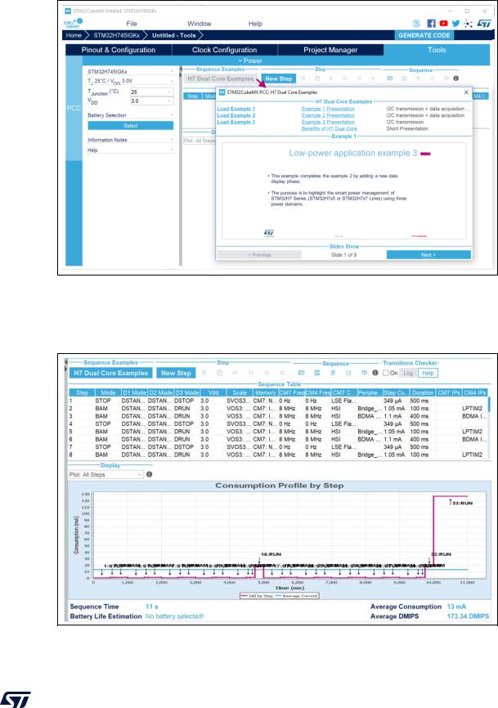Open the ST YouTube channel icon
The height and width of the screenshot is (708, 498).
point(443,24)
